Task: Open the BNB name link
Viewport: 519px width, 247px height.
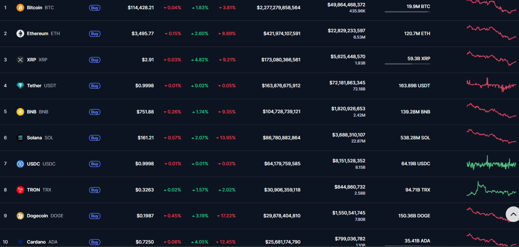Action: (x=32, y=112)
